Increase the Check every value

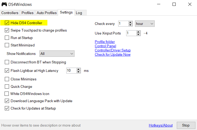[x=130, y=22]
